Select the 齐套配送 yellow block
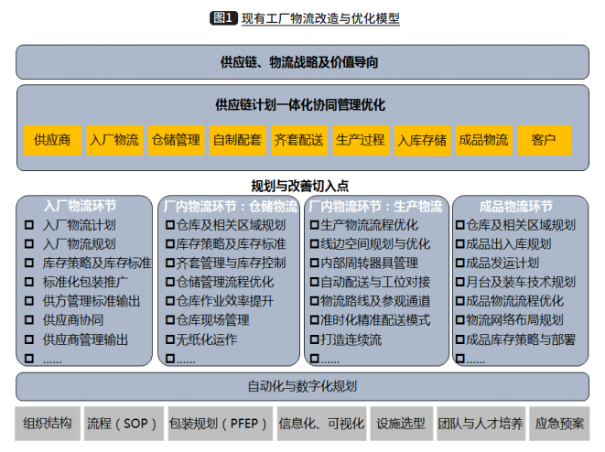Image resolution: width=605 pixels, height=452 pixels. pos(298,140)
